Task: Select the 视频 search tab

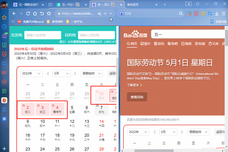Action: 186,44
